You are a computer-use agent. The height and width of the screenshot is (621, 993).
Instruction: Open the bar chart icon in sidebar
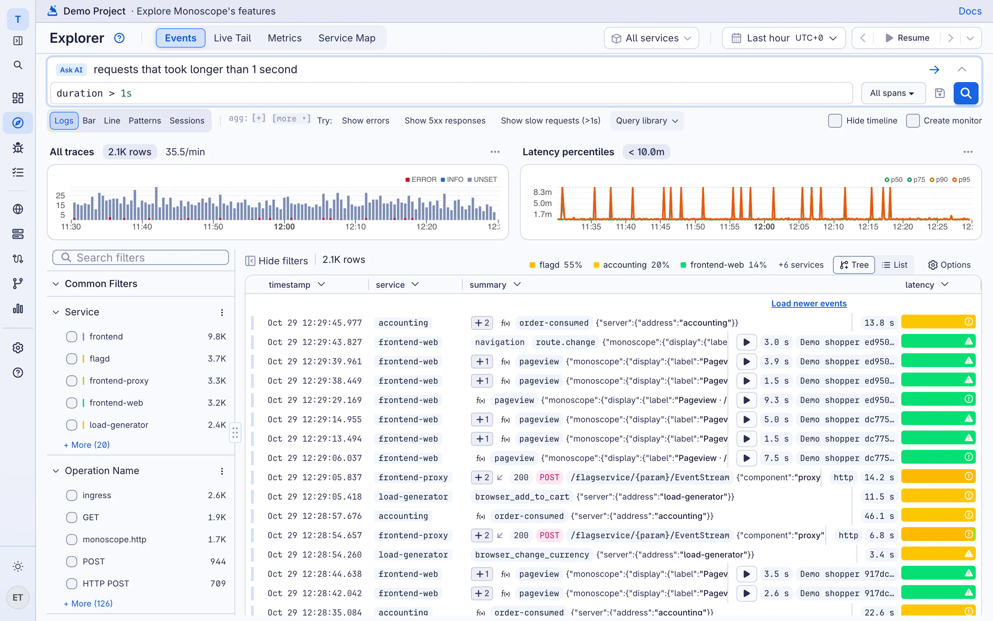point(18,308)
